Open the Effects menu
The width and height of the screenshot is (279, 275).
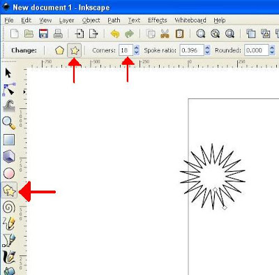158,20
